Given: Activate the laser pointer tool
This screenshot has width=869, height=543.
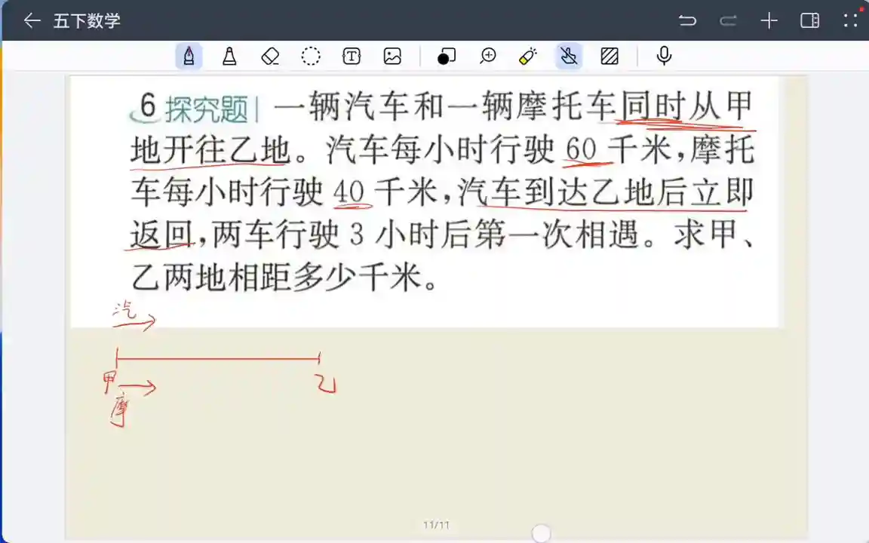Looking at the screenshot, I should tap(528, 56).
